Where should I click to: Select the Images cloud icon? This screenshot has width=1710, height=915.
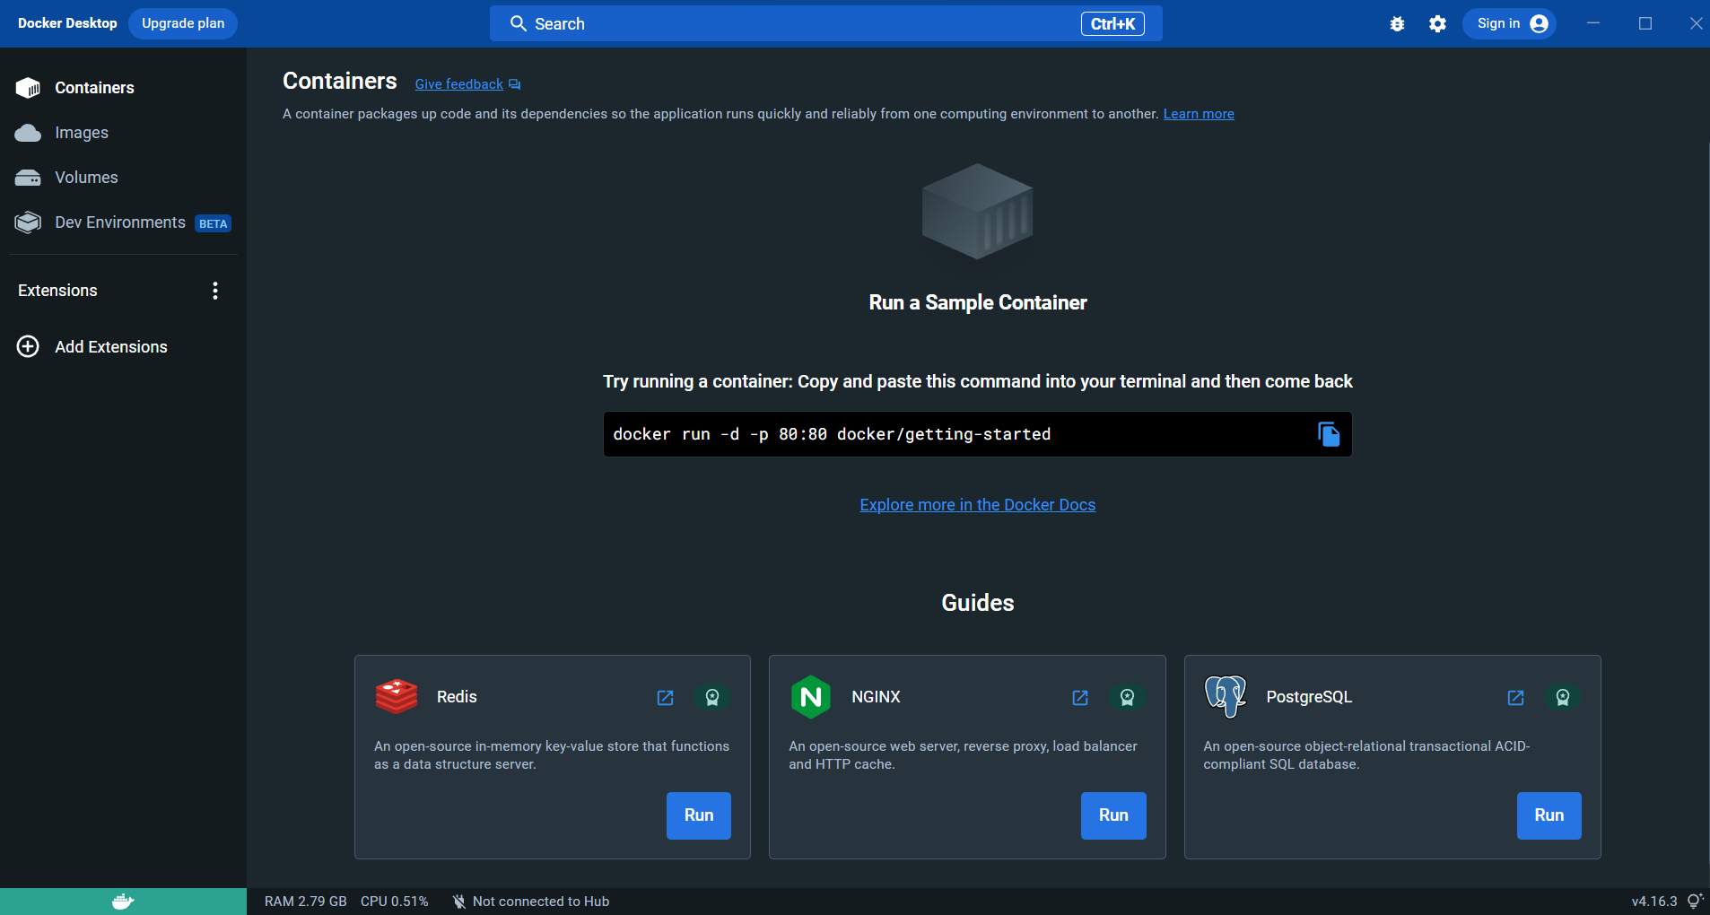pos(29,132)
